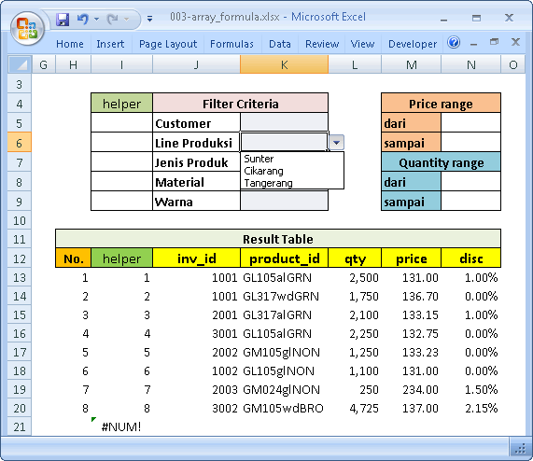Viewport: 533px width, 461px height.
Task: Select the #NUM! error cell
Action: click(121, 426)
